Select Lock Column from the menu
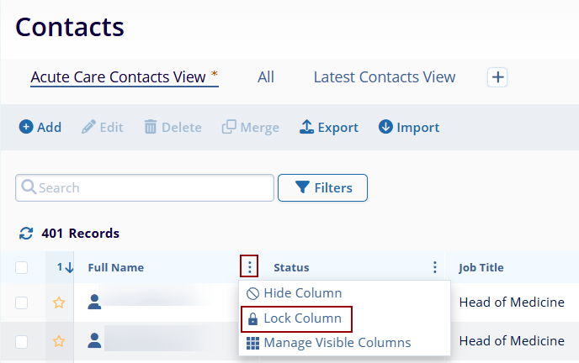This screenshot has height=363, width=579. 295,318
